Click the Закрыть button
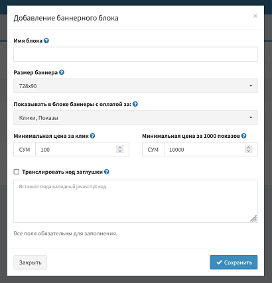Image resolution: width=272 pixels, height=283 pixels. [x=30, y=262]
